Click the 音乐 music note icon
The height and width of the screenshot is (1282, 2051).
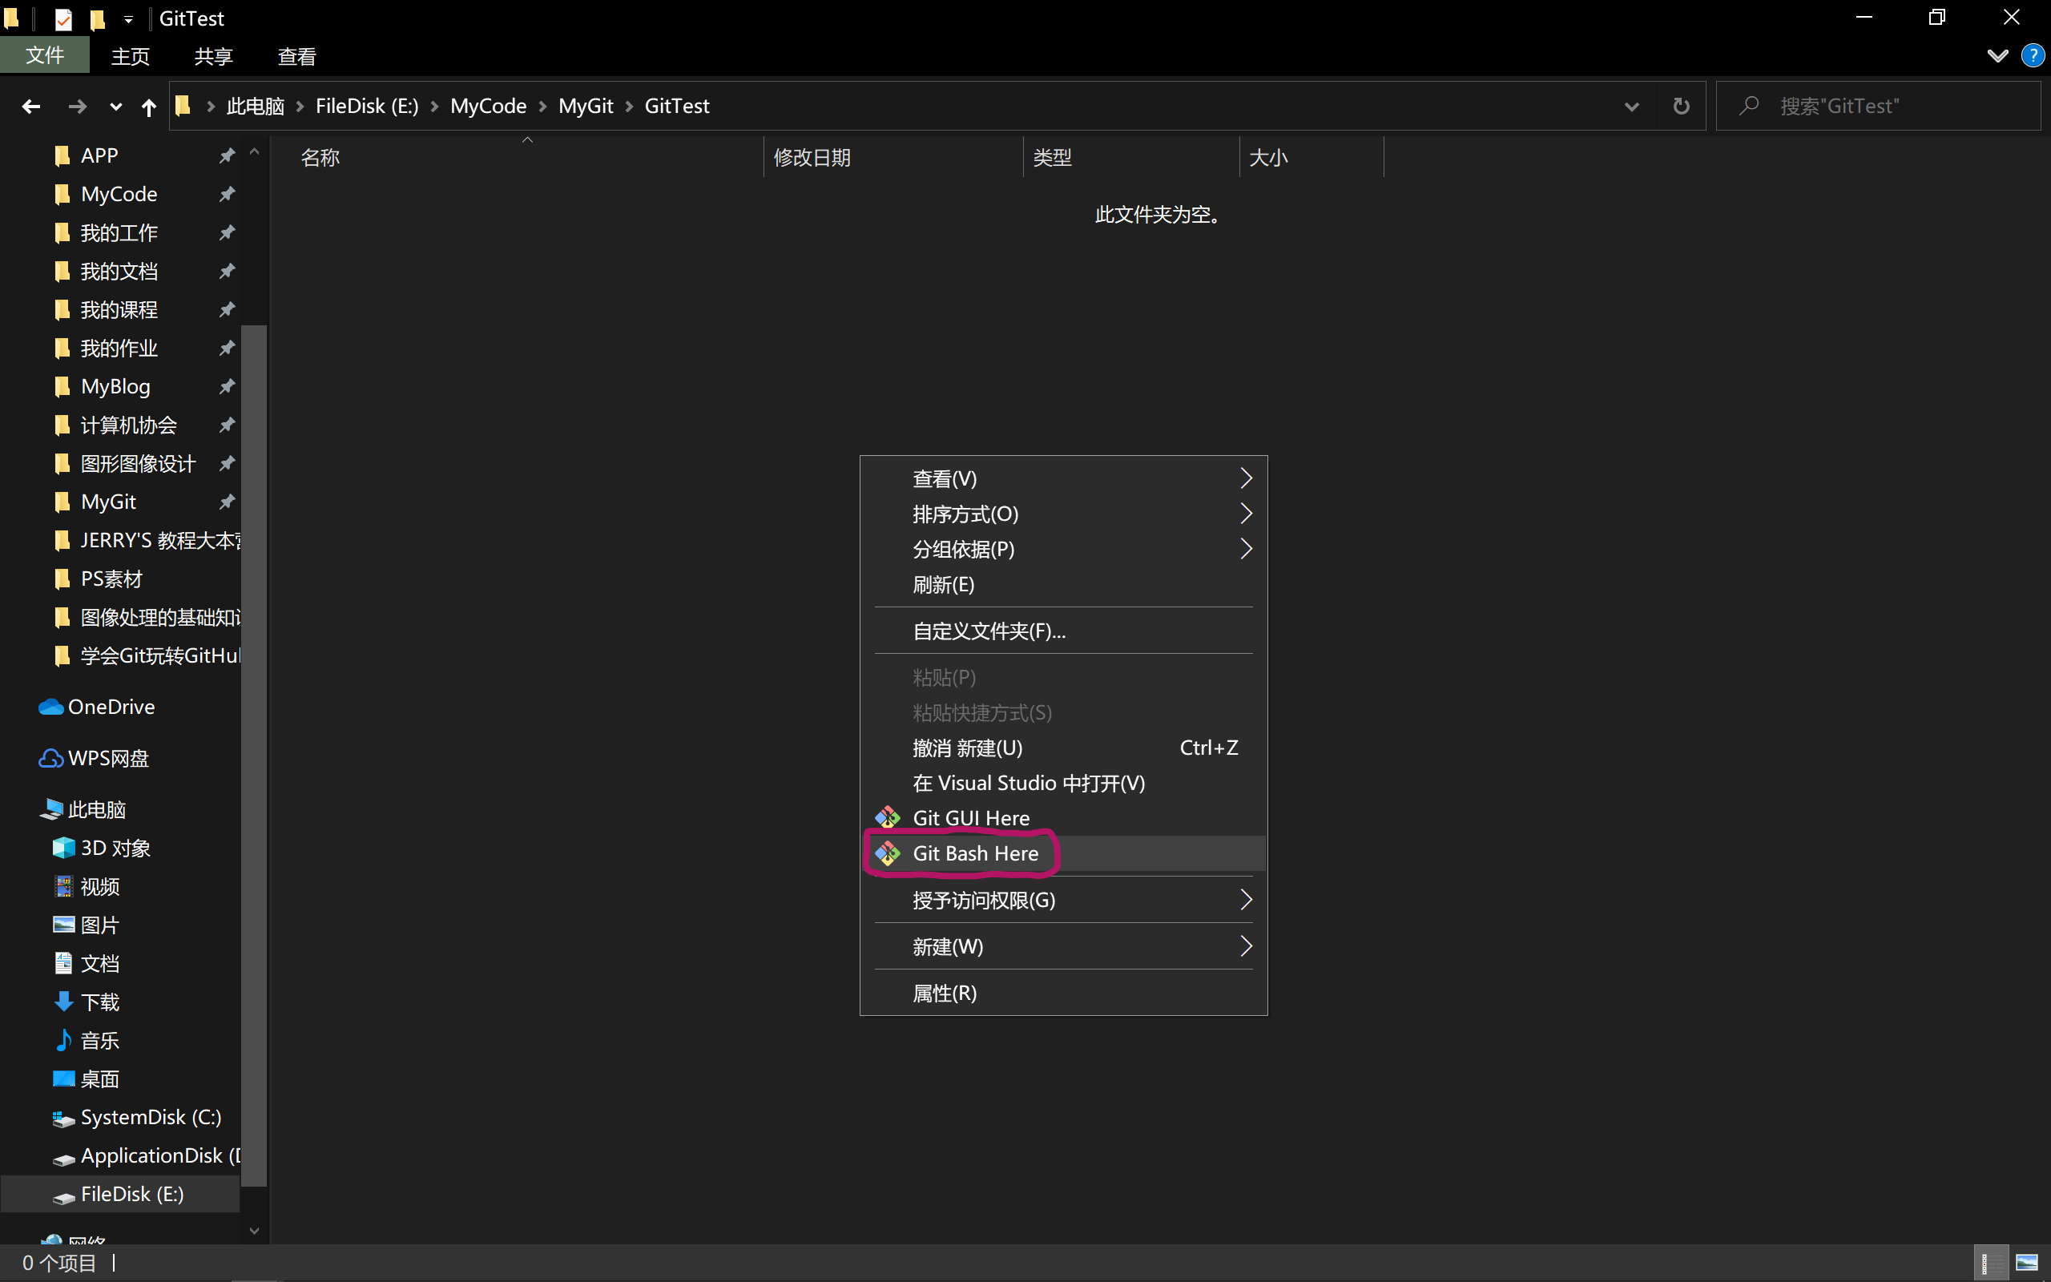click(x=63, y=1039)
